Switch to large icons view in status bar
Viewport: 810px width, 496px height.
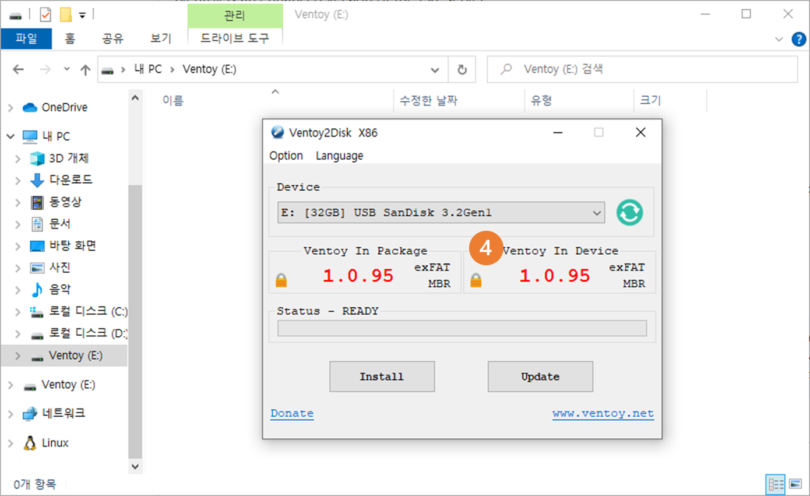[795, 484]
